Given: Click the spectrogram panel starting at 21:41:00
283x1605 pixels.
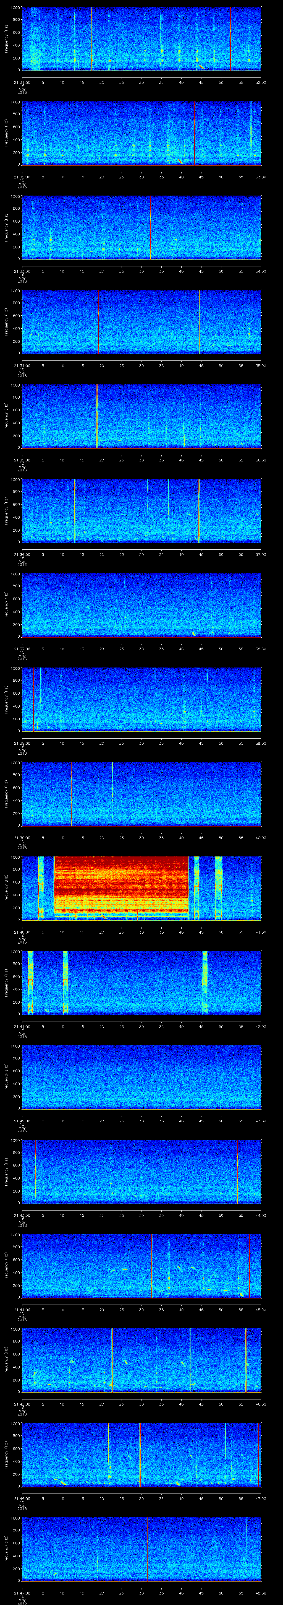Looking at the screenshot, I should point(141,983).
